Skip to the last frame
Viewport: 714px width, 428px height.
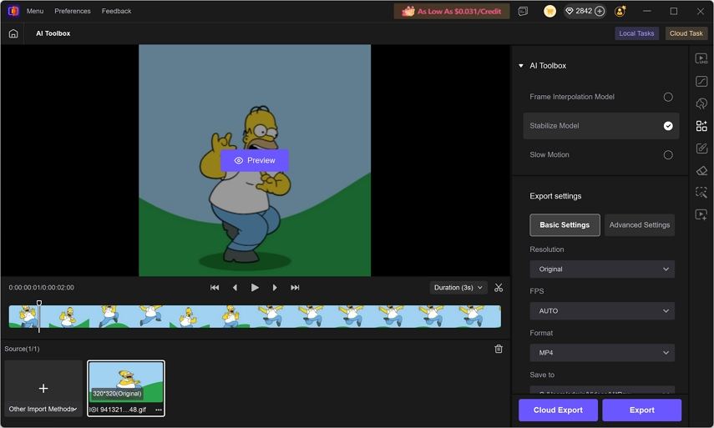pos(295,288)
